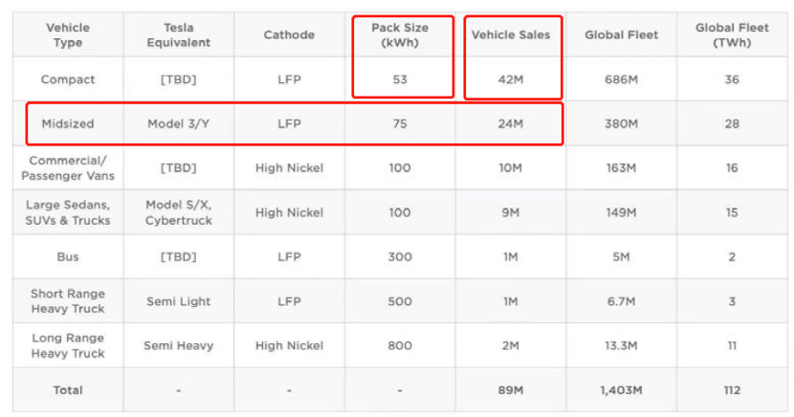794x417 pixels.
Task: Click the Midsized row label
Action: coord(68,123)
